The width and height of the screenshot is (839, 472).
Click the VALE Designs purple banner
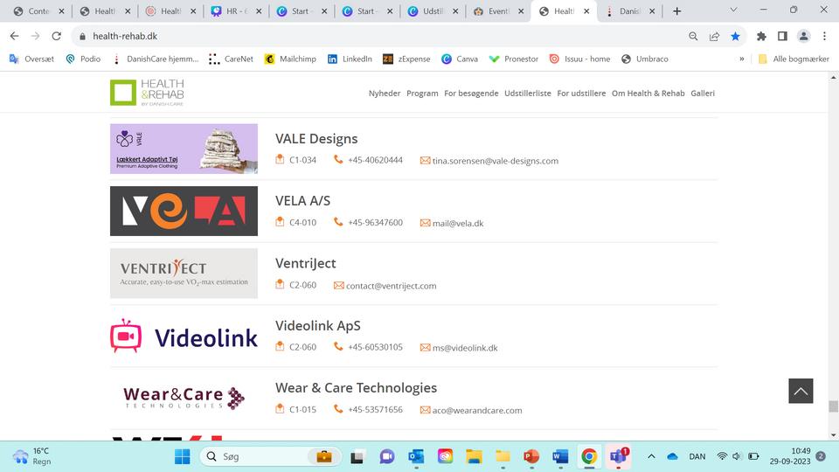pos(184,149)
